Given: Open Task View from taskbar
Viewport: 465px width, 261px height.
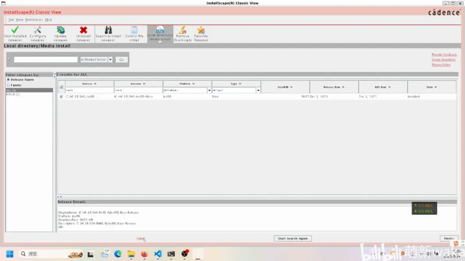Looking at the screenshot, I should click(91, 254).
